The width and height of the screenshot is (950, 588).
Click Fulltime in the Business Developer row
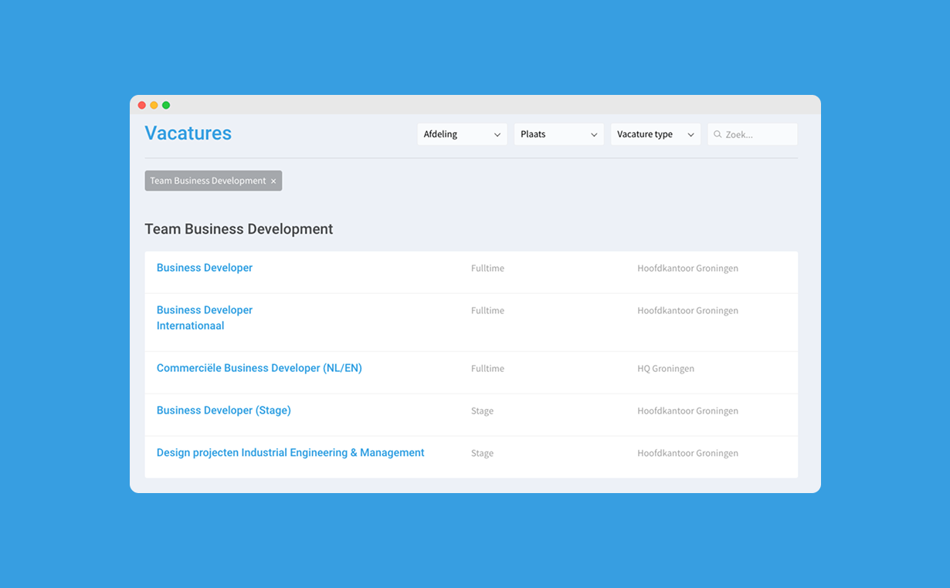pos(487,269)
